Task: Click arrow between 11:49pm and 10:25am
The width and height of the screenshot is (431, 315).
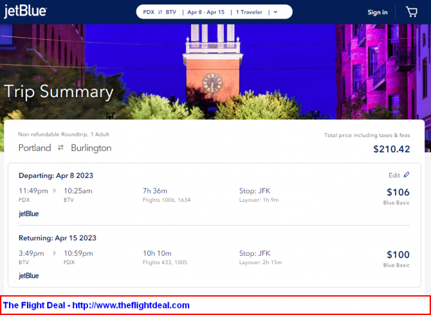Action: click(x=55, y=190)
